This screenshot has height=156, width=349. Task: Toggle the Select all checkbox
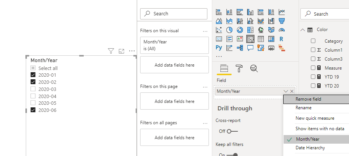coord(33,68)
